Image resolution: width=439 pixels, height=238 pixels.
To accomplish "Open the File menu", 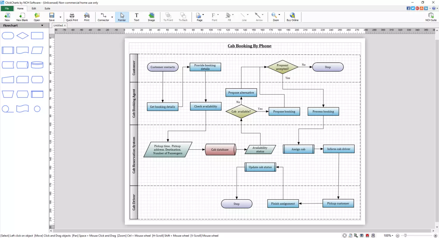I will pyautogui.click(x=7, y=8).
